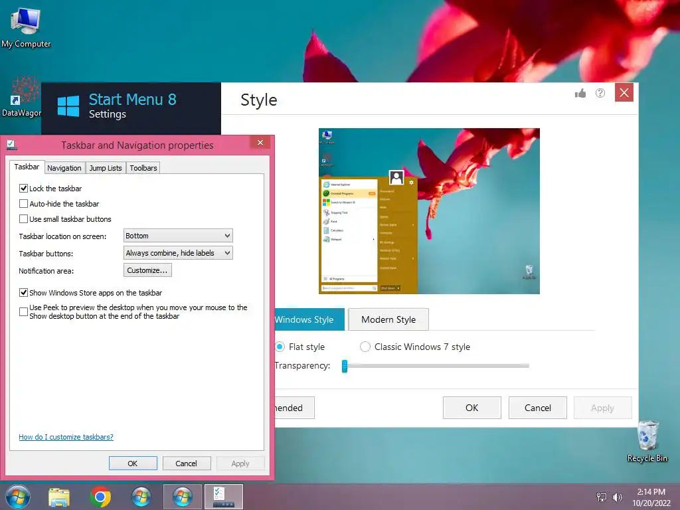This screenshot has height=510, width=680.
Task: Click the Transparency slider handle
Action: pyautogui.click(x=345, y=366)
